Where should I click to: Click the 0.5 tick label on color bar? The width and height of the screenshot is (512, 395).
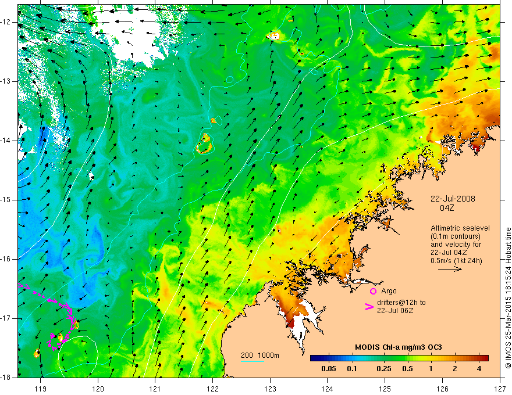point(407,369)
